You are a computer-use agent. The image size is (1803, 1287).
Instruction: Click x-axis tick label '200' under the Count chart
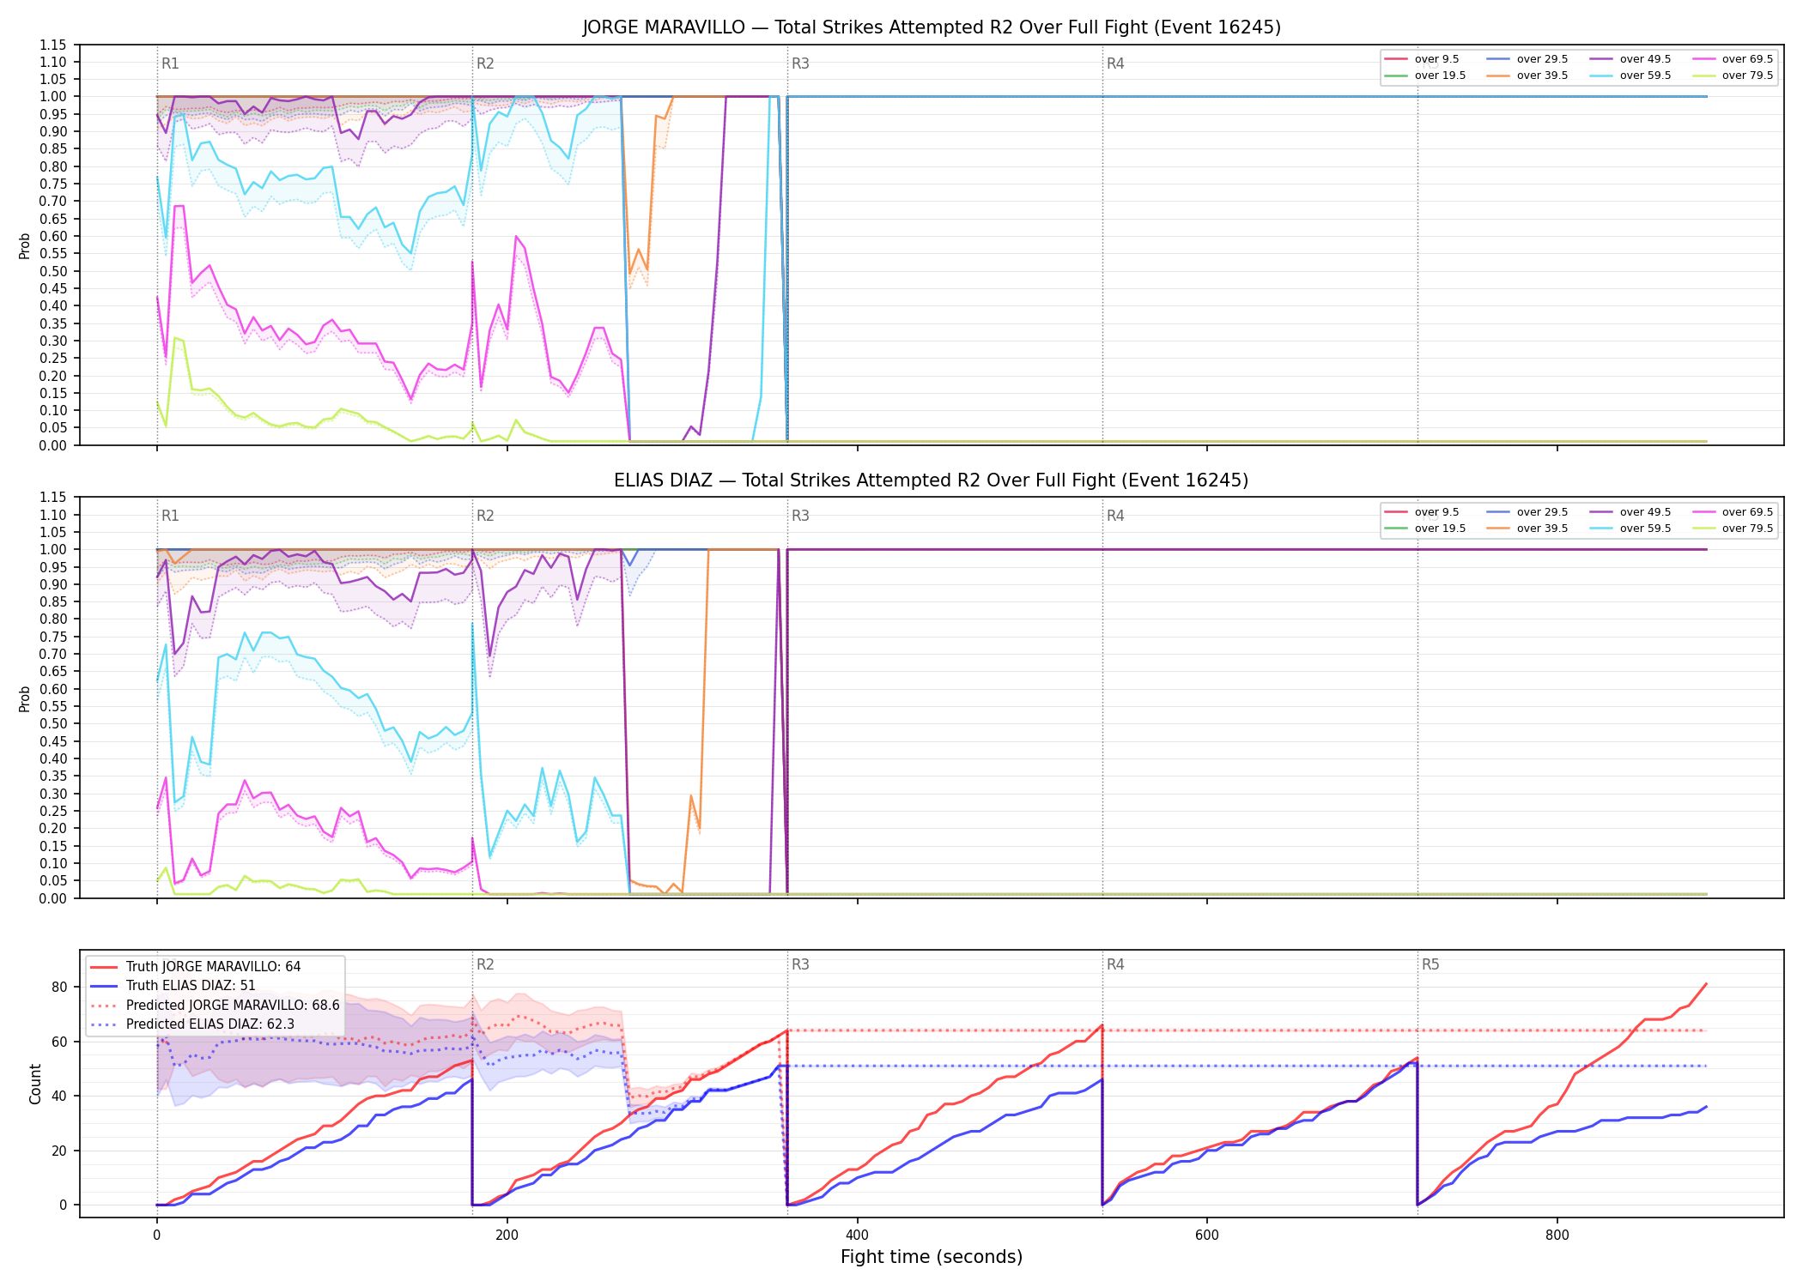pyautogui.click(x=507, y=1236)
